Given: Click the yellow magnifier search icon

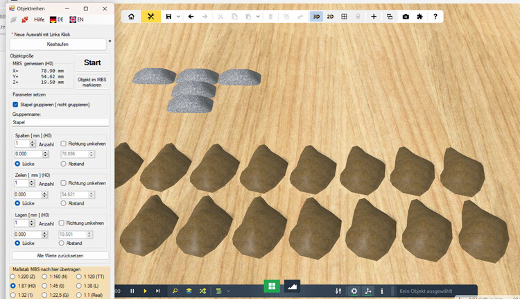Looking at the screenshot, I should (175, 291).
